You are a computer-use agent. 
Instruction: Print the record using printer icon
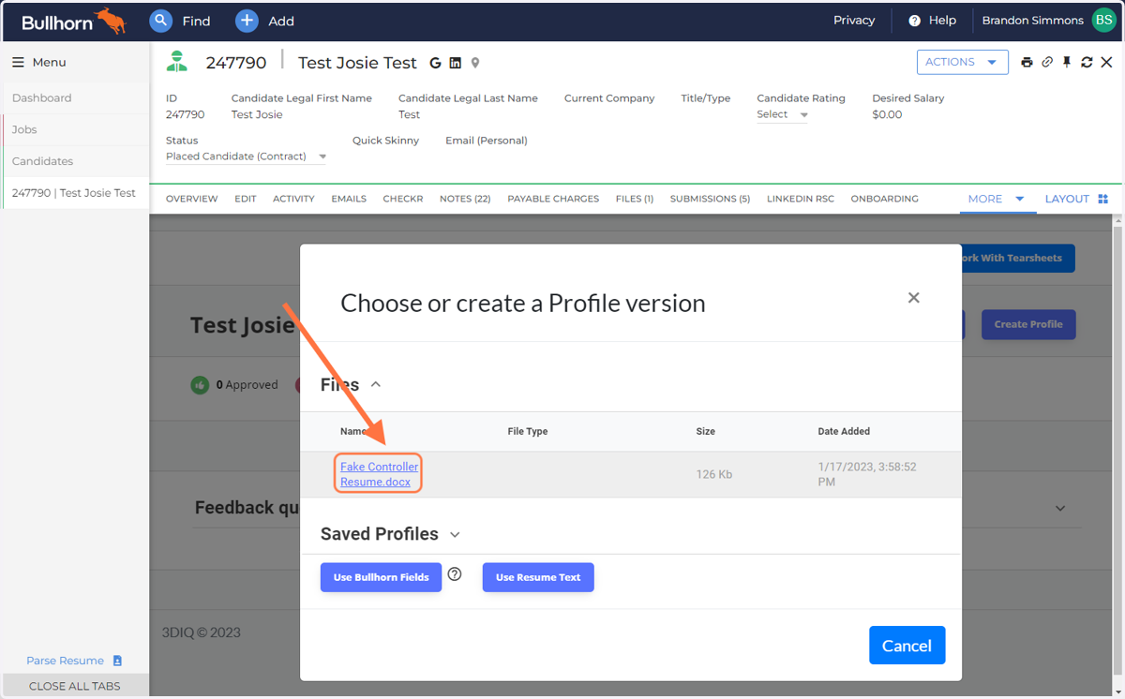(x=1027, y=63)
